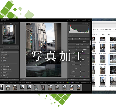Open the second monitor icon above filmstrip
Image resolution: width=116 pixels, height=107 pixels.
(x=1, y=83)
